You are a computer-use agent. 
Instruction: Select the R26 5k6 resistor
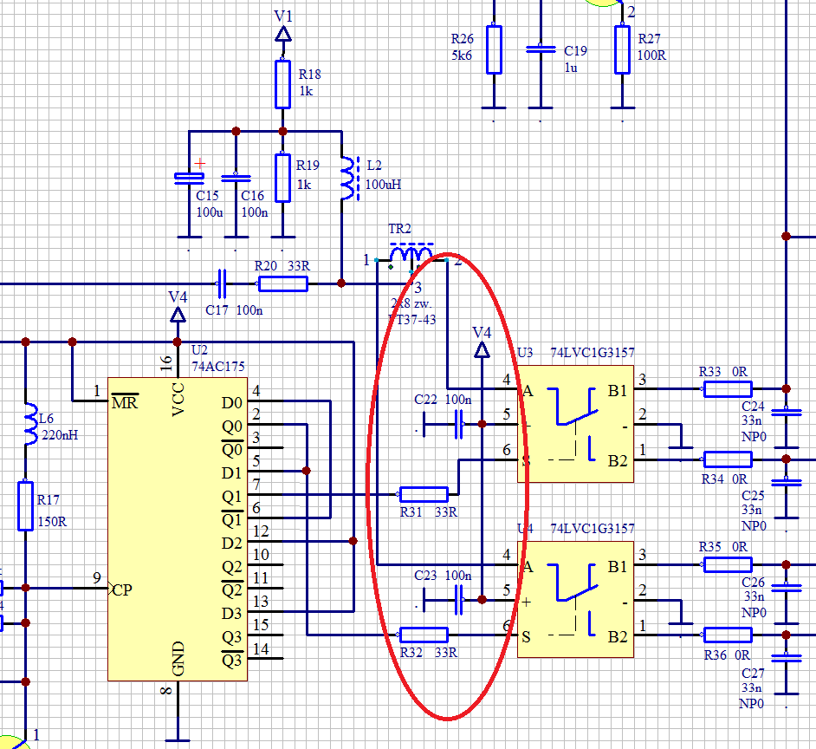point(493,49)
